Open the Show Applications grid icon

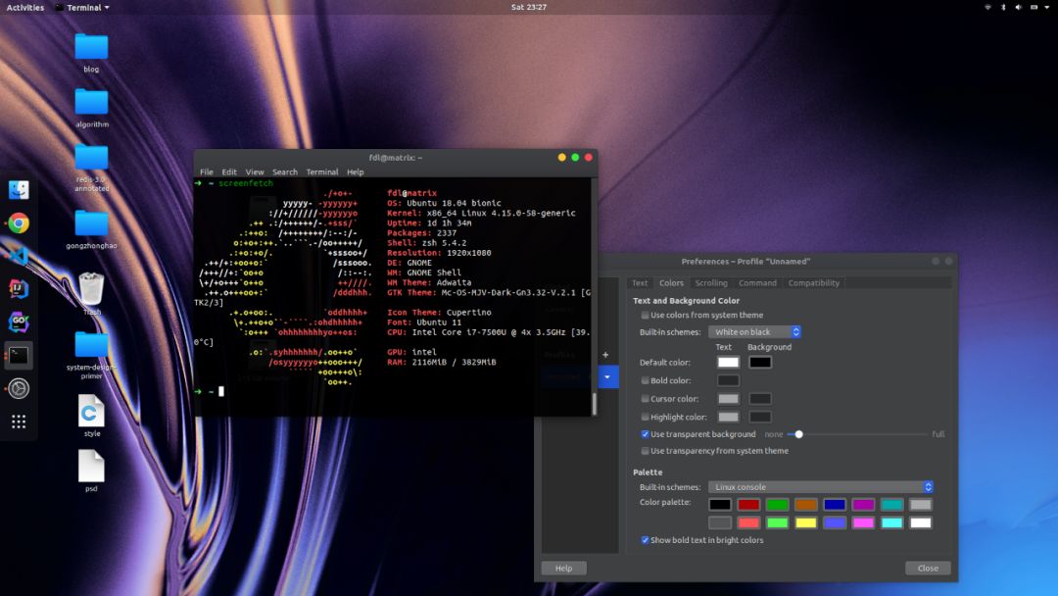pyautogui.click(x=19, y=422)
